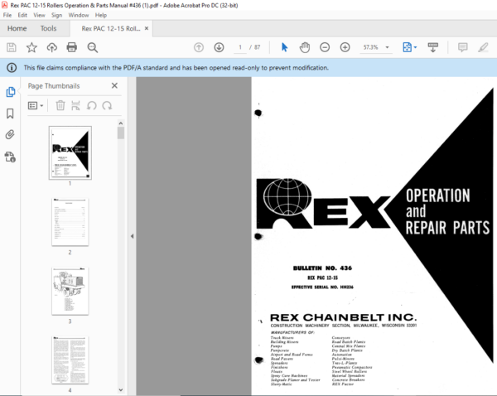Open the Help menu
The width and height of the screenshot is (497, 396).
click(101, 15)
